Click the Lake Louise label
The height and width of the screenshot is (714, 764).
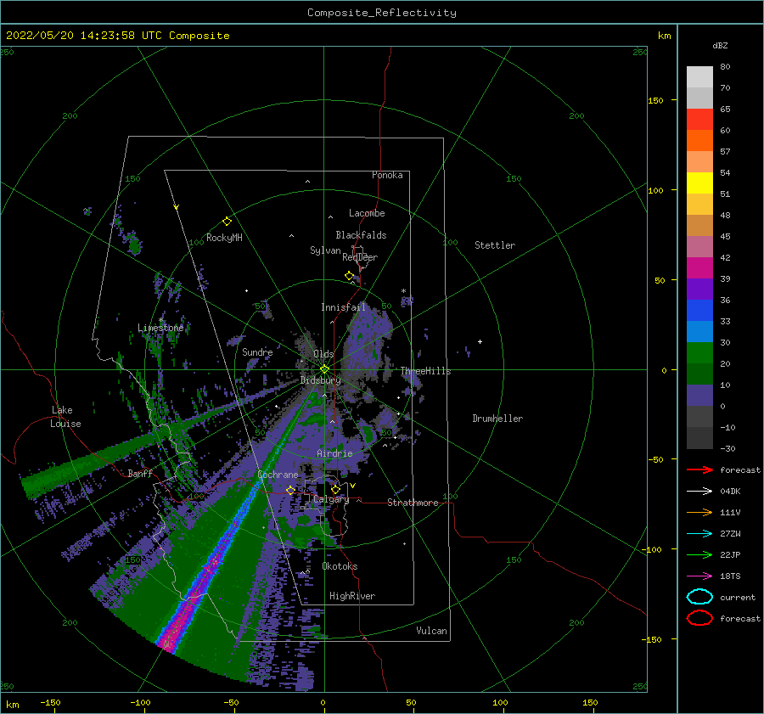pos(65,417)
